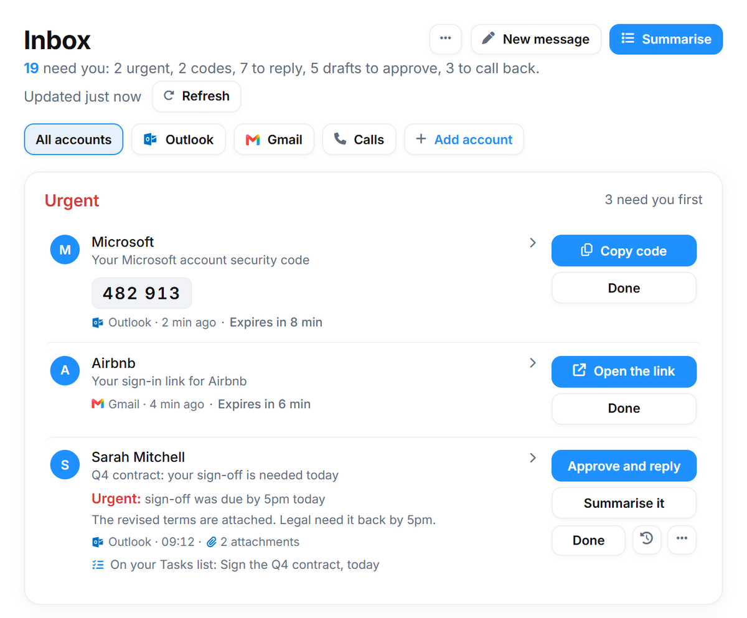The height and width of the screenshot is (618, 747).
Task: Click 'The revised terms are attached' preview line
Action: [264, 520]
